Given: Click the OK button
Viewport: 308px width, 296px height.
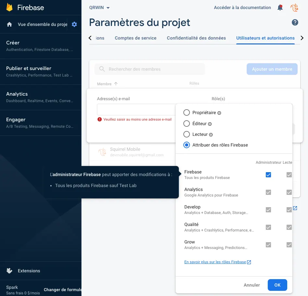Looking at the screenshot, I should 277,285.
